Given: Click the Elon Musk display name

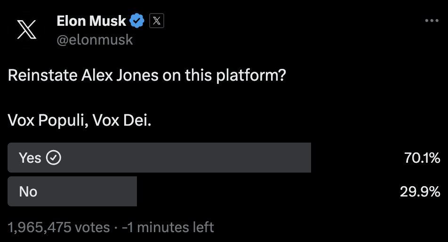Looking at the screenshot, I should (91, 21).
